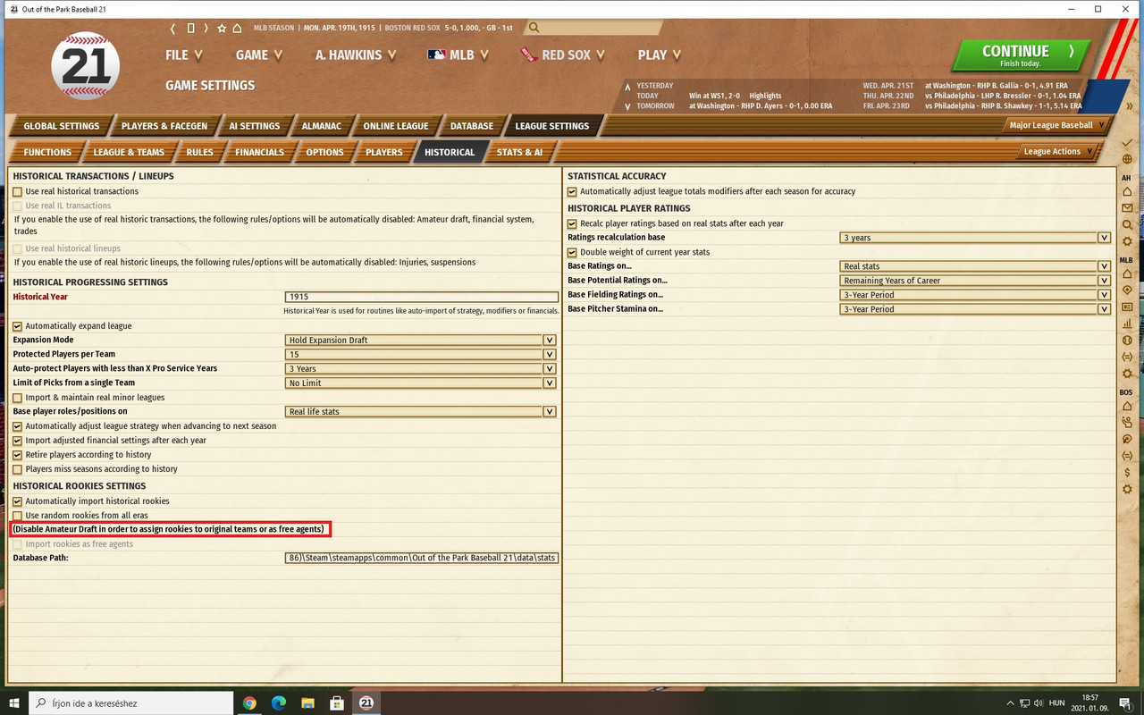This screenshot has width=1144, height=715.
Task: Open the Rules sub-tab
Action: pyautogui.click(x=199, y=152)
